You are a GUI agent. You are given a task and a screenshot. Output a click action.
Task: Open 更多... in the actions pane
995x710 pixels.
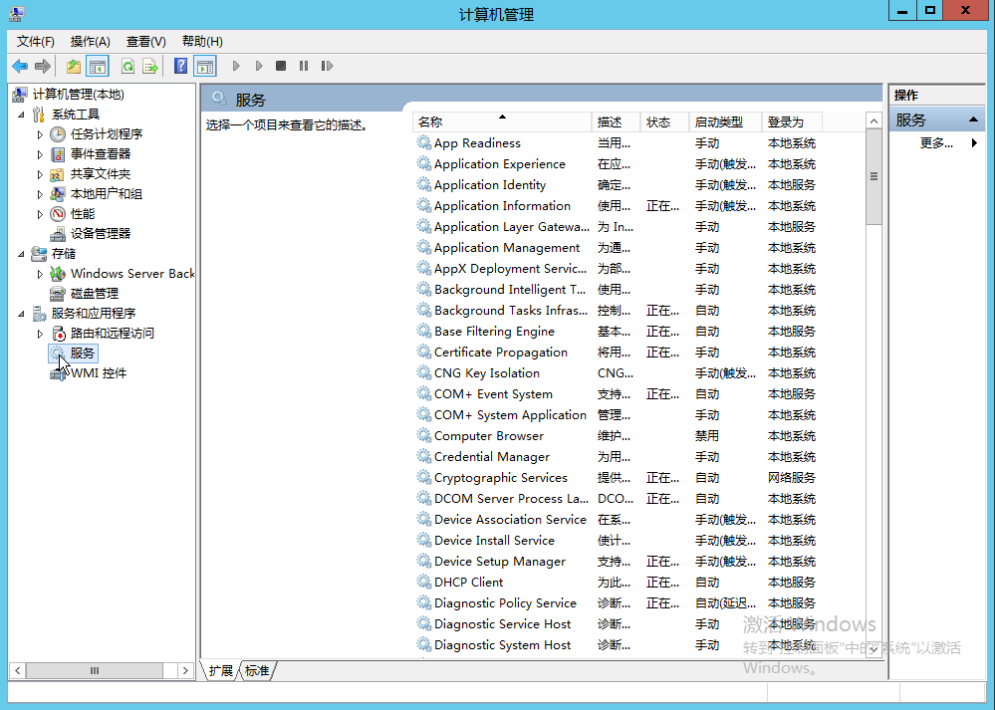(x=936, y=143)
